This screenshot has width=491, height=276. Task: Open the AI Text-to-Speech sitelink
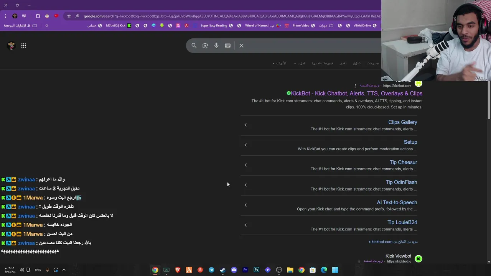397,202
